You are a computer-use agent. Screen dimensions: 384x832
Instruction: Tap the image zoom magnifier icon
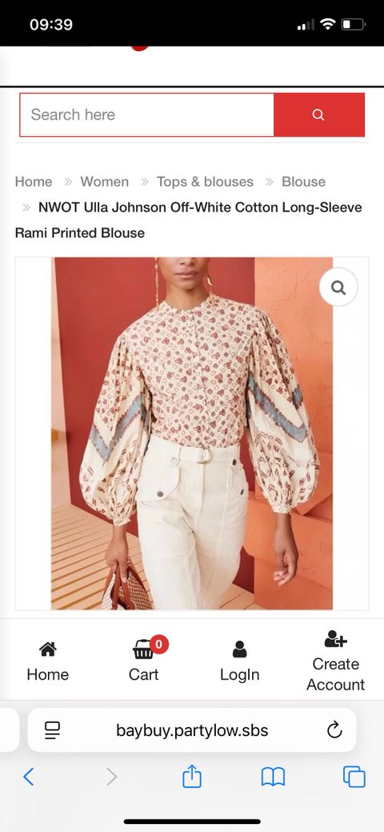(x=338, y=287)
